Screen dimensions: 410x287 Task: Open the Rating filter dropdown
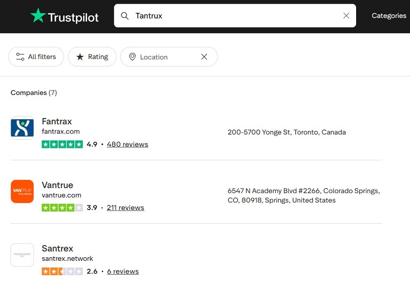(92, 57)
